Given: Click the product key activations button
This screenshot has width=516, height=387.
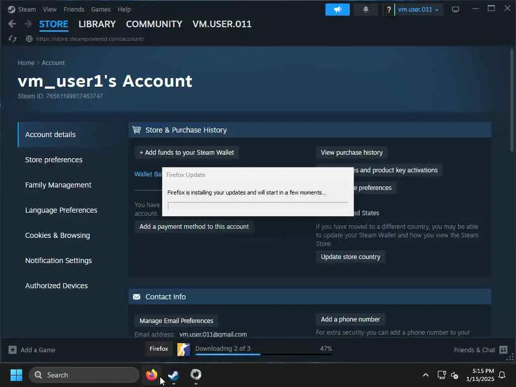Looking at the screenshot, I should (x=398, y=170).
